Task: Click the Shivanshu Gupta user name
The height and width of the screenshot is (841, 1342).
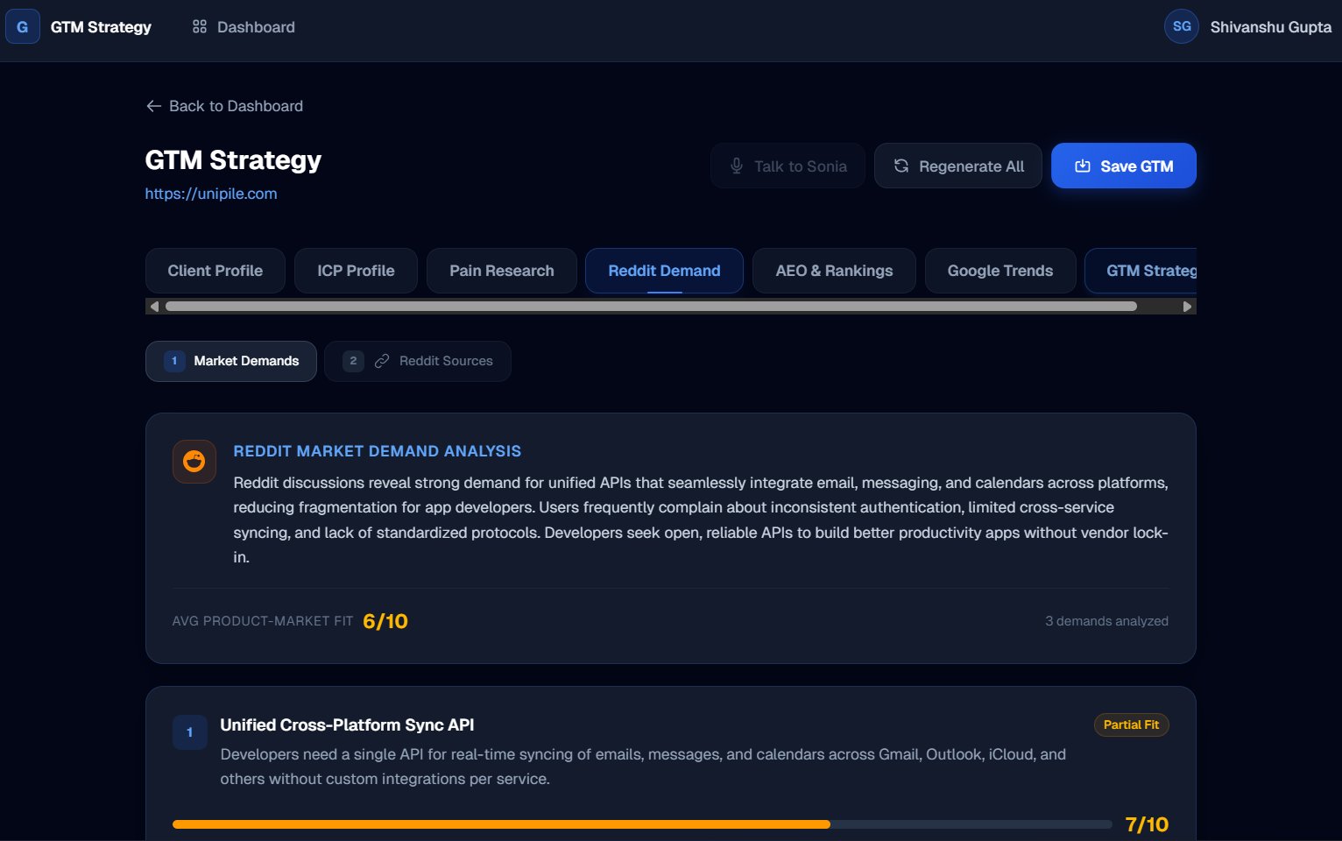Action: [x=1271, y=27]
